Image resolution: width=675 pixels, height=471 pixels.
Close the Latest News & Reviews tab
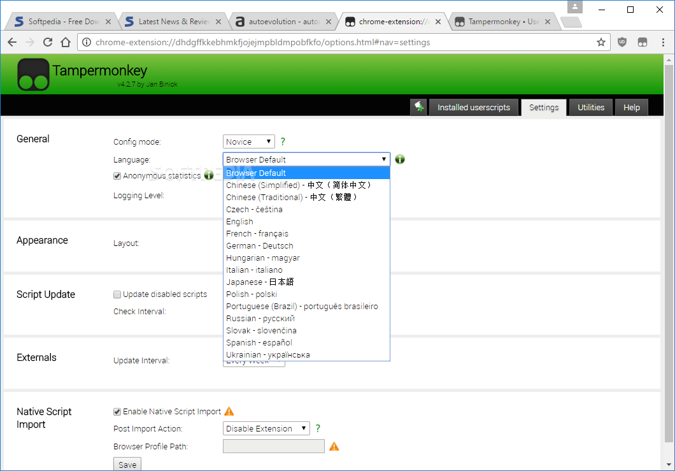click(218, 22)
